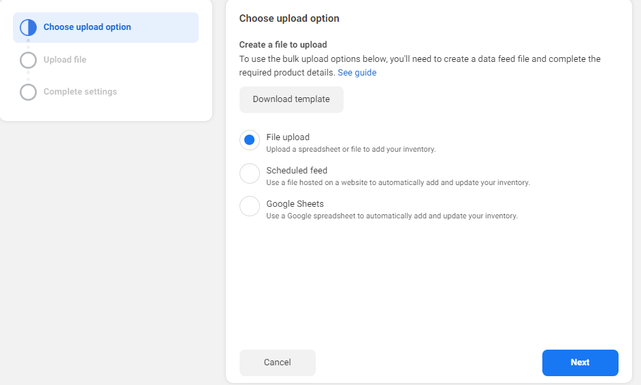Click the 'Upload a spreadsheet or file' description

pyautogui.click(x=350, y=149)
